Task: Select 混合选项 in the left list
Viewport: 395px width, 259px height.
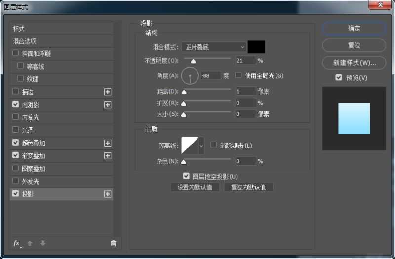Action: [x=61, y=41]
